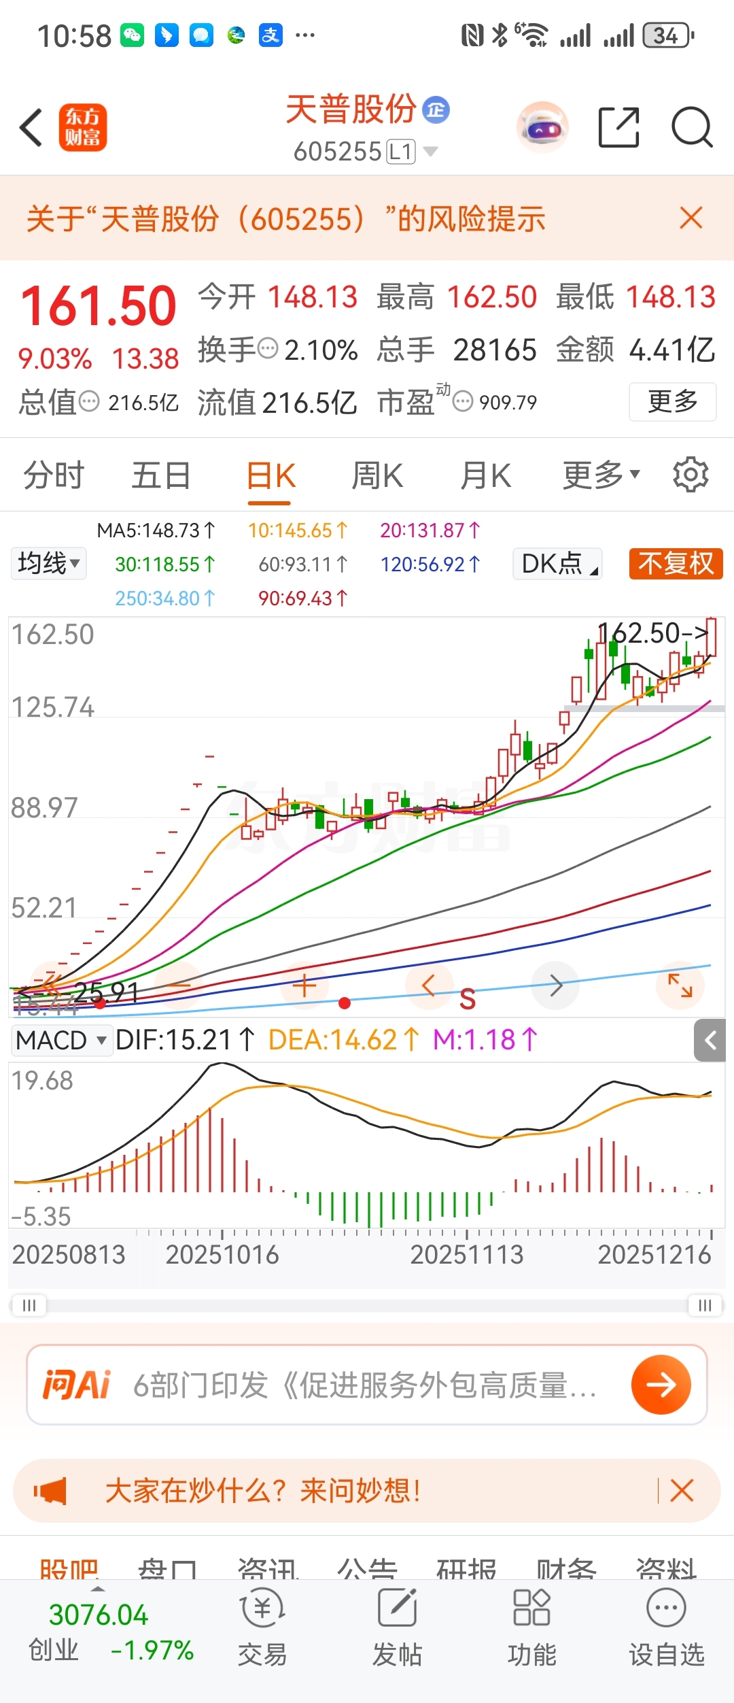Click the 20:131.87 moving average value

430,530
